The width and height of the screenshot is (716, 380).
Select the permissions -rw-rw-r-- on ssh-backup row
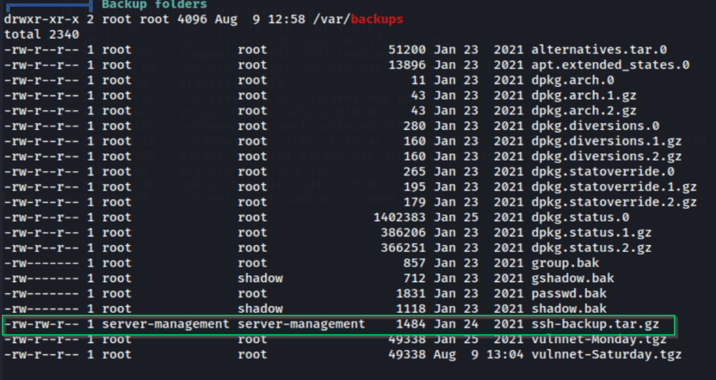pyautogui.click(x=41, y=324)
